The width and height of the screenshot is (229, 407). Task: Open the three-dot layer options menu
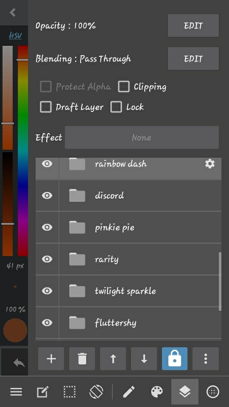[206, 359]
